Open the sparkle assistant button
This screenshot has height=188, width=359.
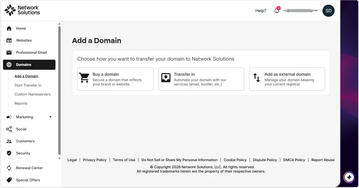click(x=349, y=177)
